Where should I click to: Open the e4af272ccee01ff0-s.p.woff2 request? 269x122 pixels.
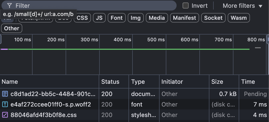pyautogui.click(x=50, y=104)
